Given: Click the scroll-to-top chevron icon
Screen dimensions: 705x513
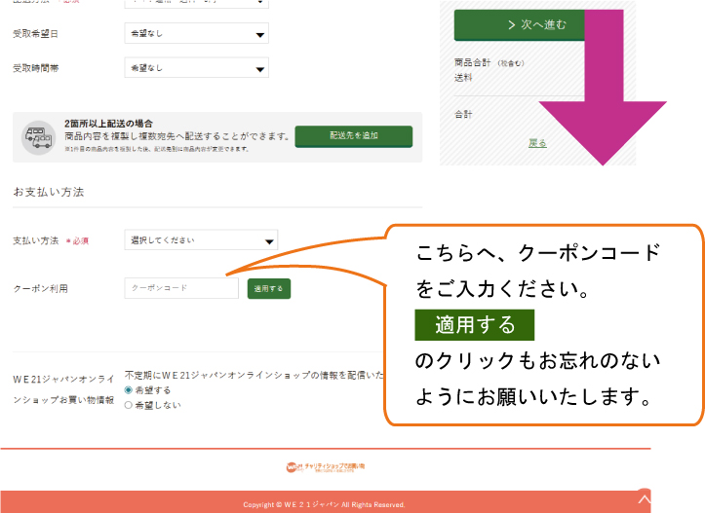Looking at the screenshot, I should 643,497.
